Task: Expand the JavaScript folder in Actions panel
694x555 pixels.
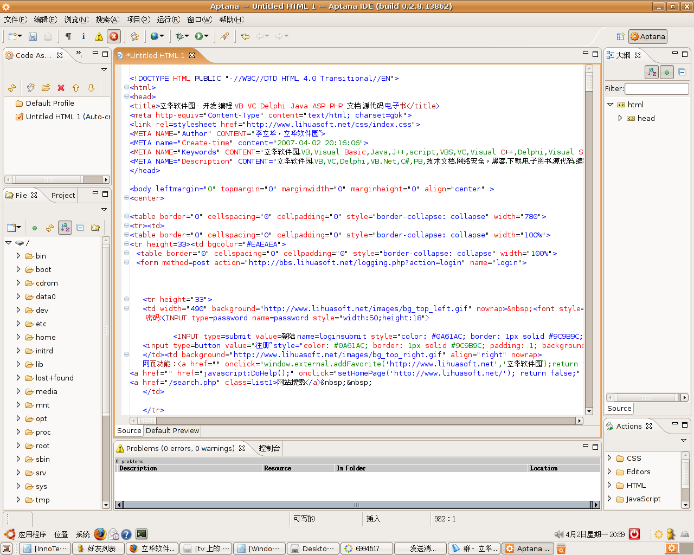Action: 609,499
